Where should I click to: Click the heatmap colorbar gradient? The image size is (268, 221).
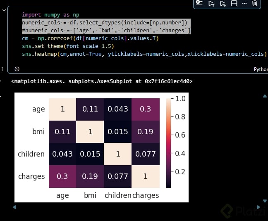168,143
